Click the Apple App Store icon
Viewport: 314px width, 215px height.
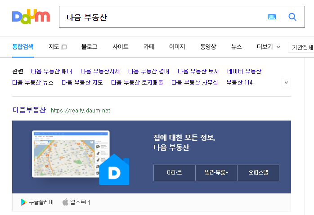point(65,202)
